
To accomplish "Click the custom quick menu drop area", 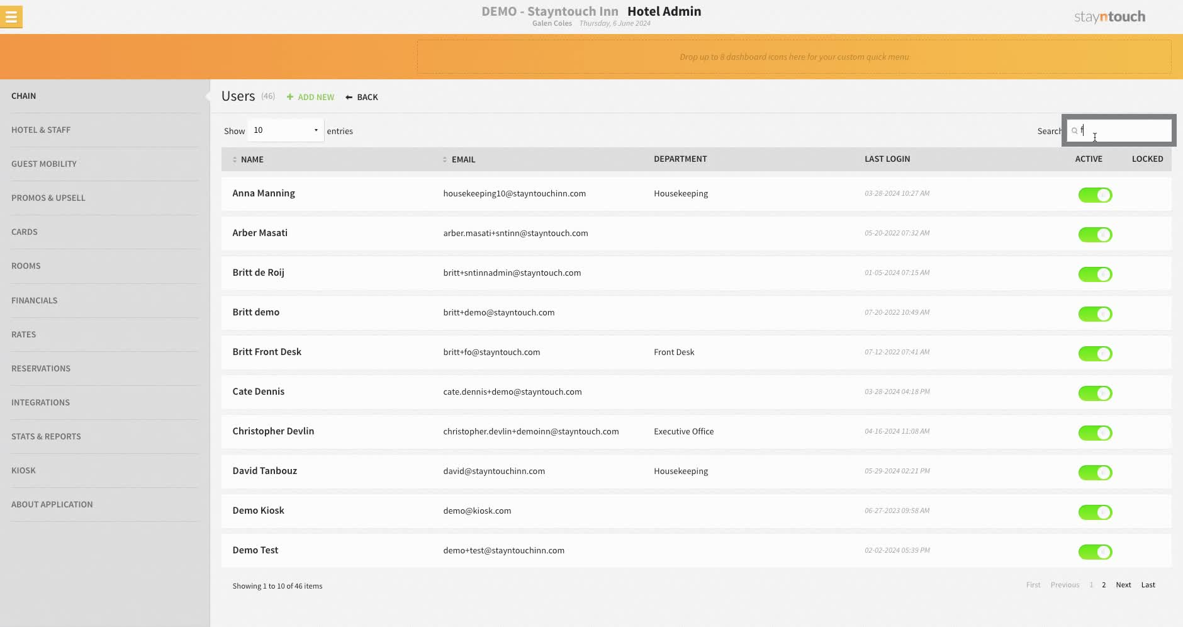I will 794,57.
